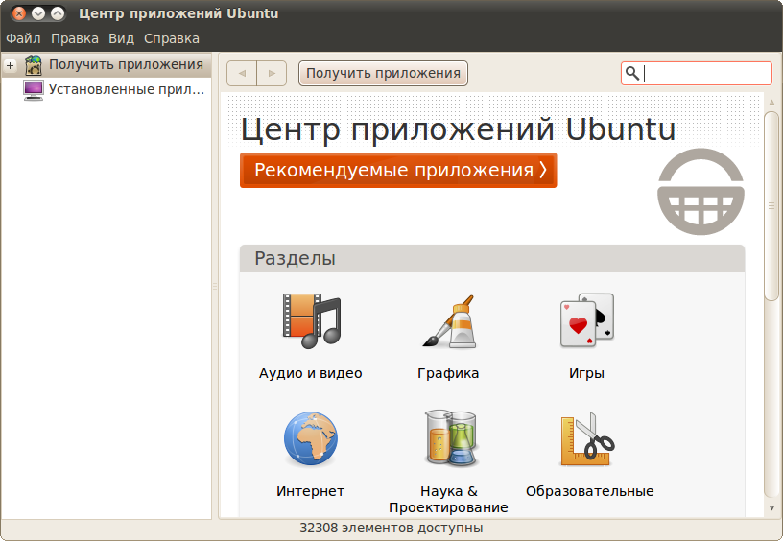Click the Получить приложения sidebar icon
This screenshot has height=541, width=783.
point(34,65)
